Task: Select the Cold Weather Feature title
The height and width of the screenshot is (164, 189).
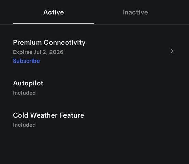Action: [x=48, y=115]
